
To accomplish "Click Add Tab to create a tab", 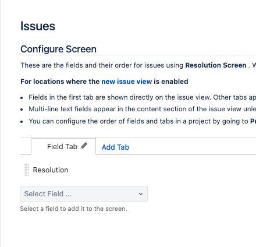I will point(115,147).
